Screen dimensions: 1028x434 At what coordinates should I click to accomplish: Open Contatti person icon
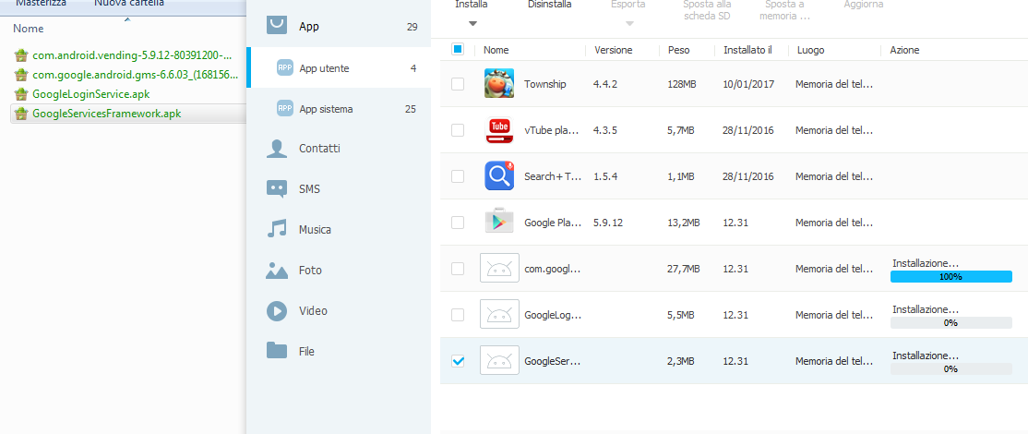tap(277, 149)
